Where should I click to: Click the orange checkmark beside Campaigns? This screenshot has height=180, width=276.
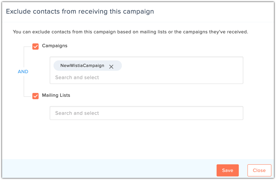point(35,46)
